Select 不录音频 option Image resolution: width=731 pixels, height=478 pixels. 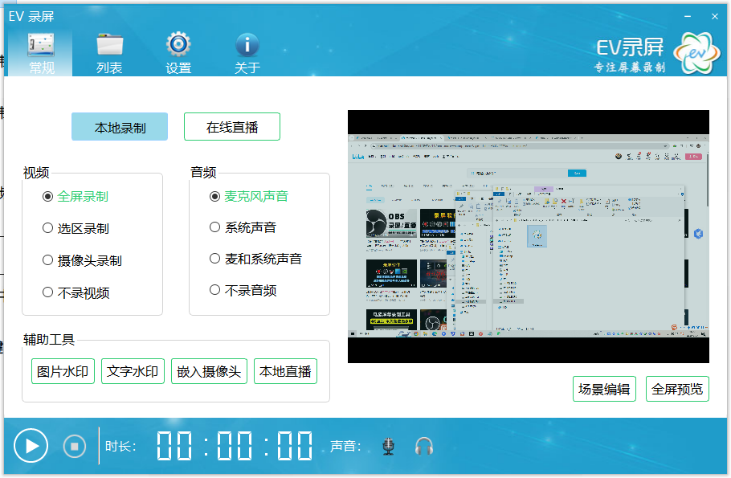point(243,291)
